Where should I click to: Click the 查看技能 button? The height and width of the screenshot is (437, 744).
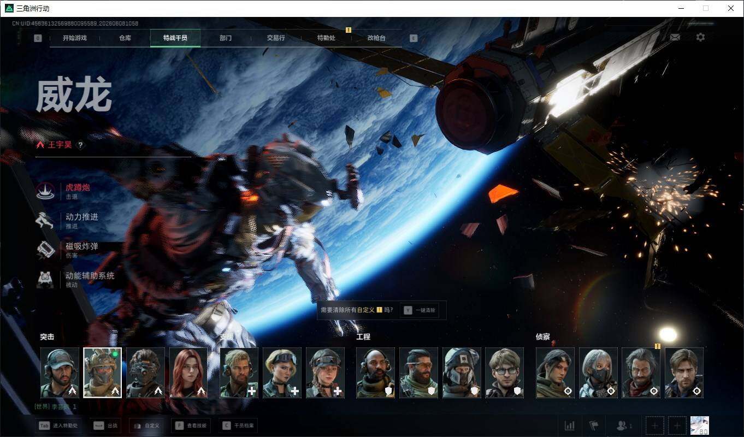tap(191, 426)
